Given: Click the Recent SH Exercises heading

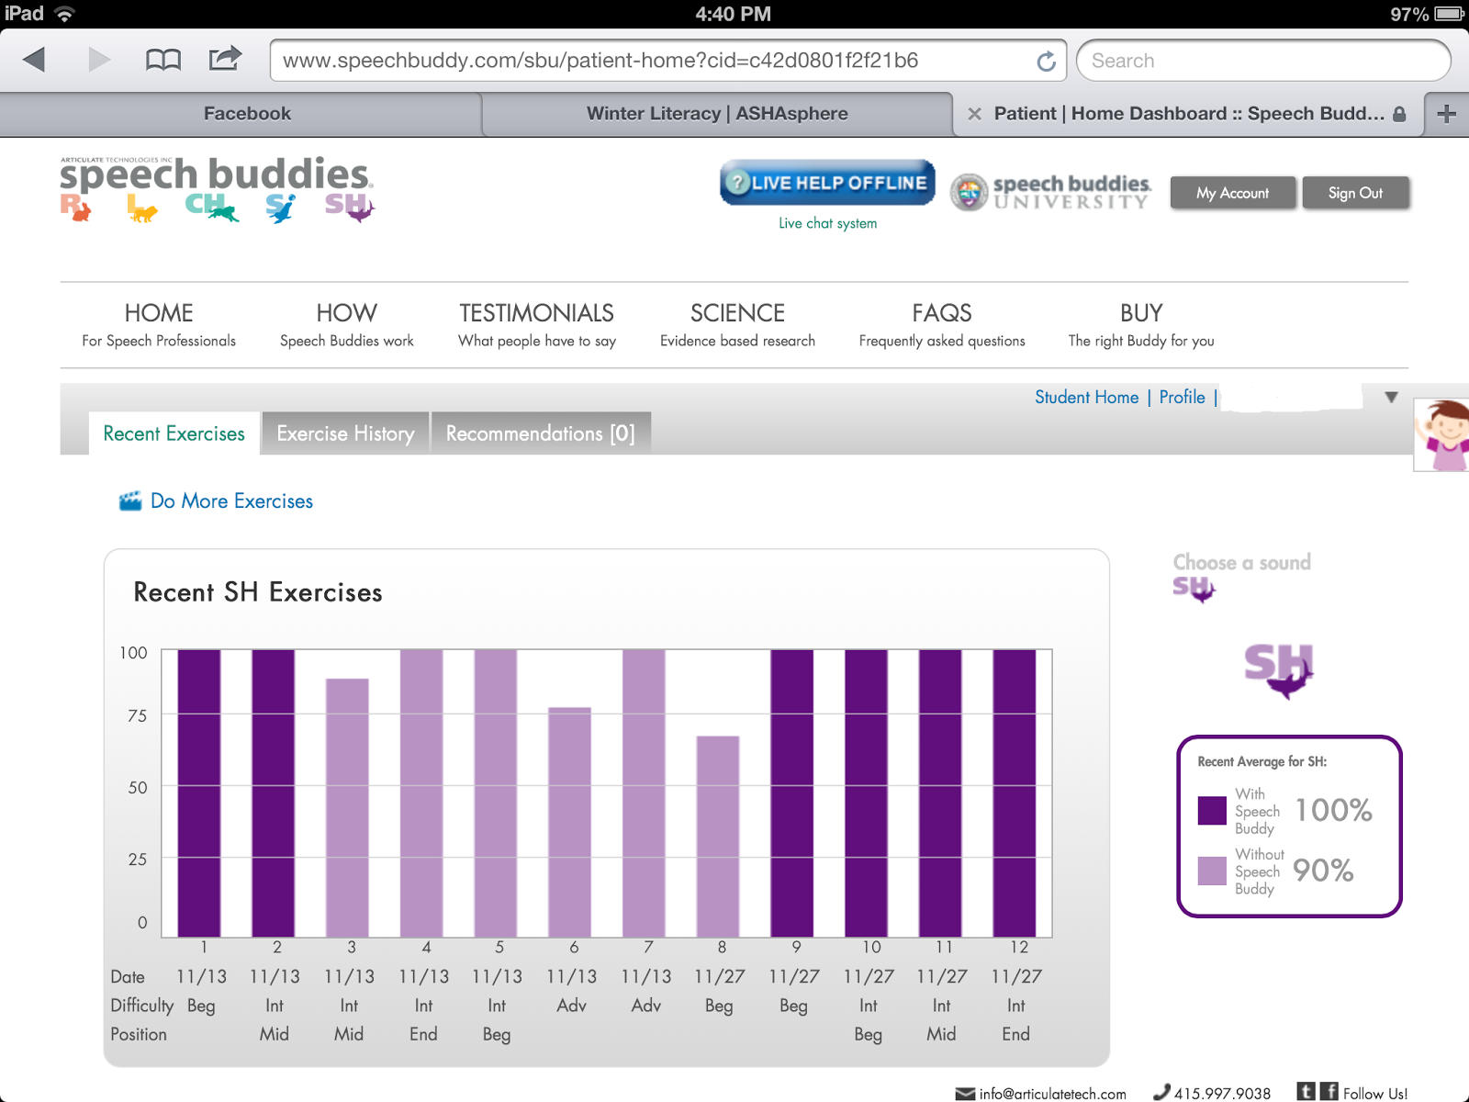Looking at the screenshot, I should (258, 592).
